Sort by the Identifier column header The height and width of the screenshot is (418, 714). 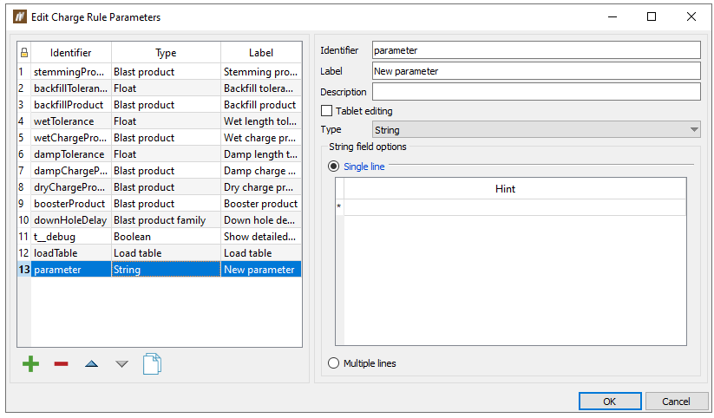(70, 53)
